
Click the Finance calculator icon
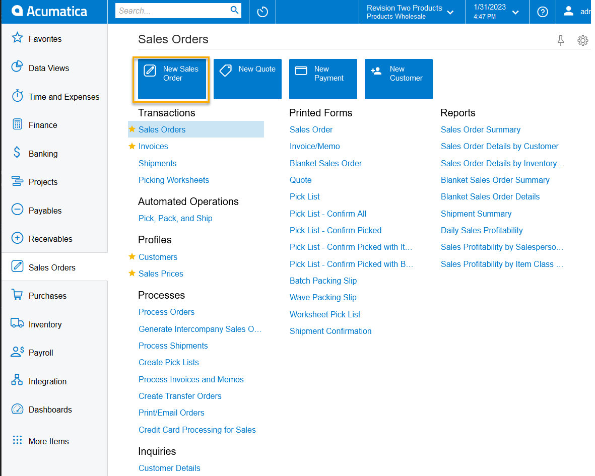pyautogui.click(x=17, y=124)
